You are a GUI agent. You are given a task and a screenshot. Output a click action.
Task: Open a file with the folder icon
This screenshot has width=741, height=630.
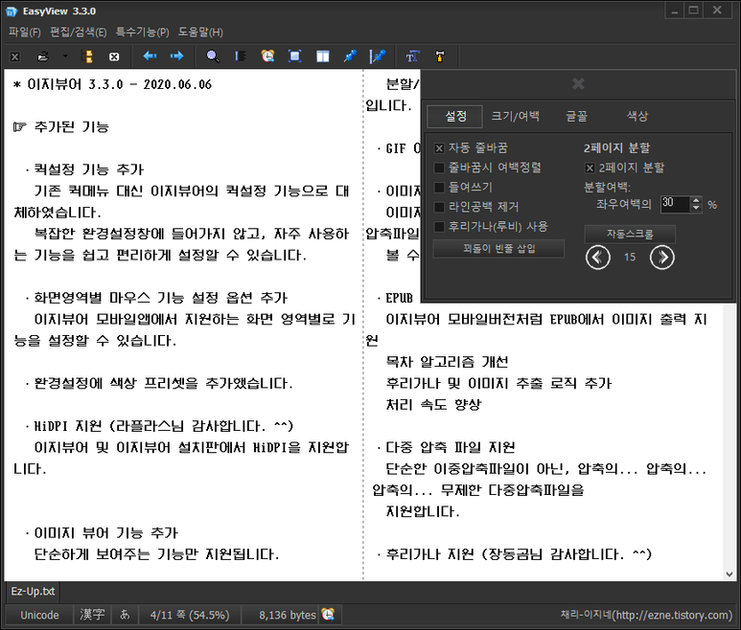click(x=43, y=56)
